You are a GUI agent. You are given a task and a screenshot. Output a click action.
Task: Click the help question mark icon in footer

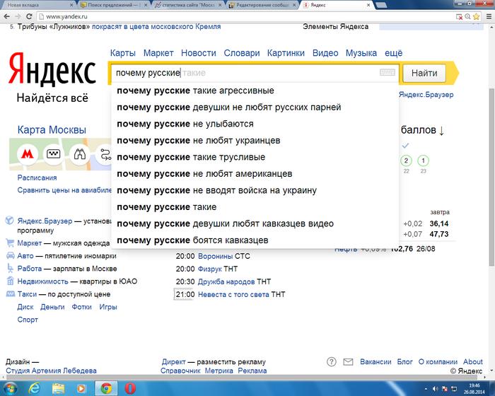tap(331, 361)
